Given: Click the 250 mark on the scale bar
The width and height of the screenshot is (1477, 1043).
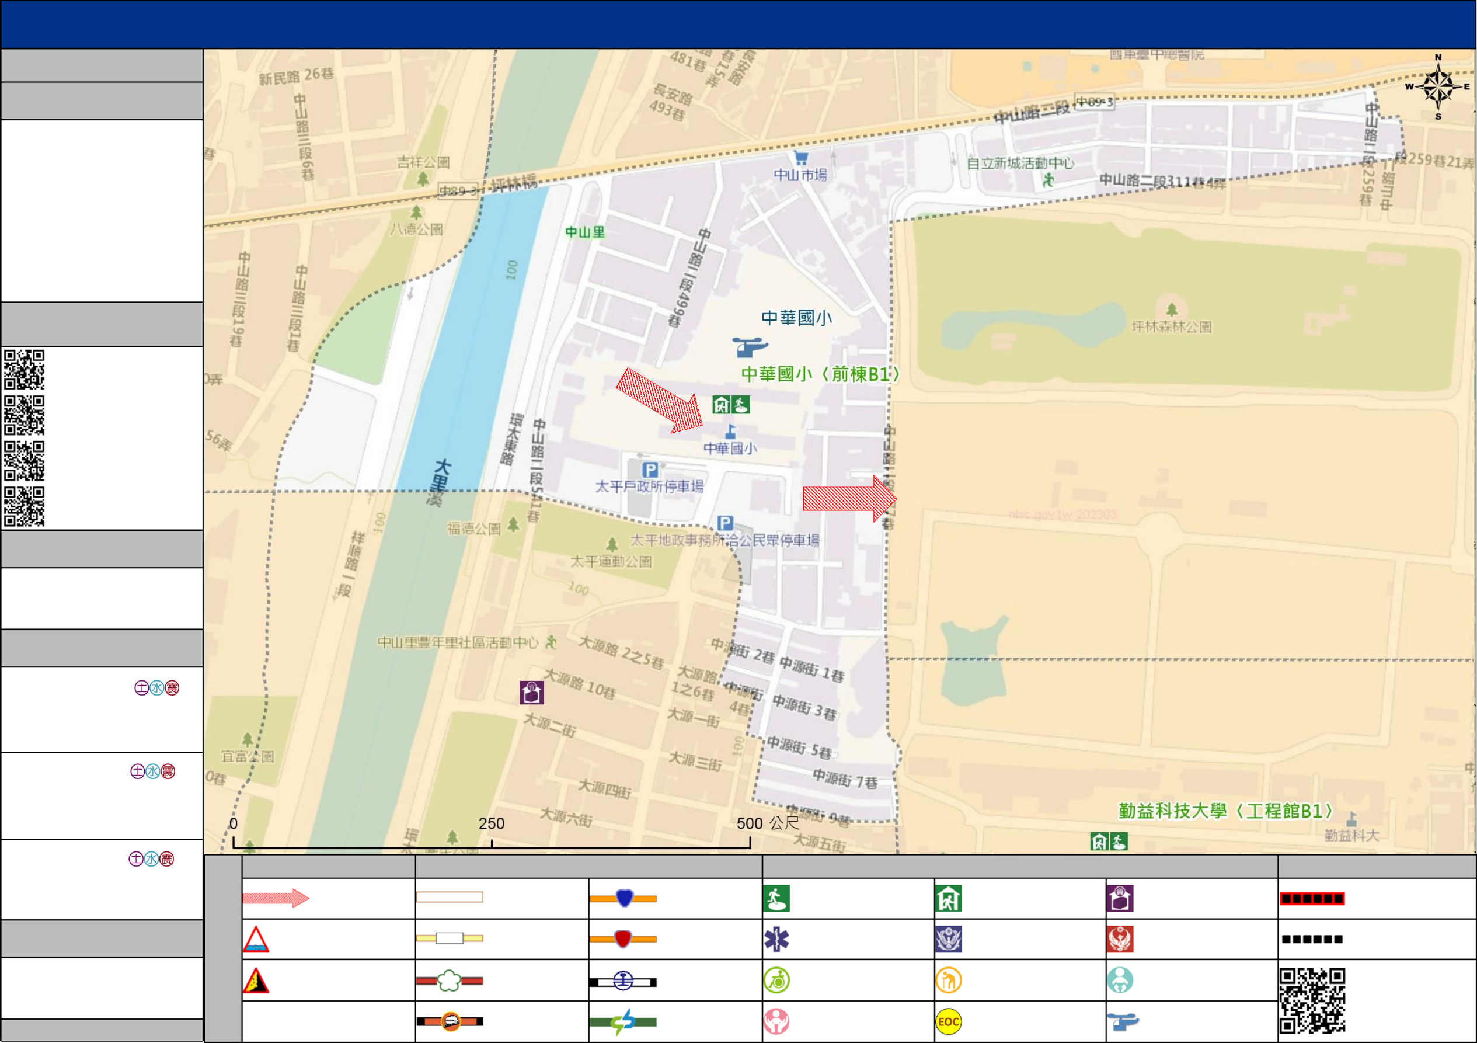Looking at the screenshot, I should tap(492, 823).
